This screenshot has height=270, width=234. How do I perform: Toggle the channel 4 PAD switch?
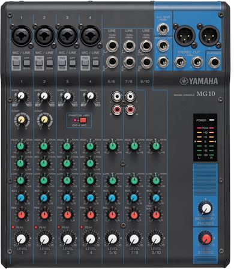pos(85,63)
